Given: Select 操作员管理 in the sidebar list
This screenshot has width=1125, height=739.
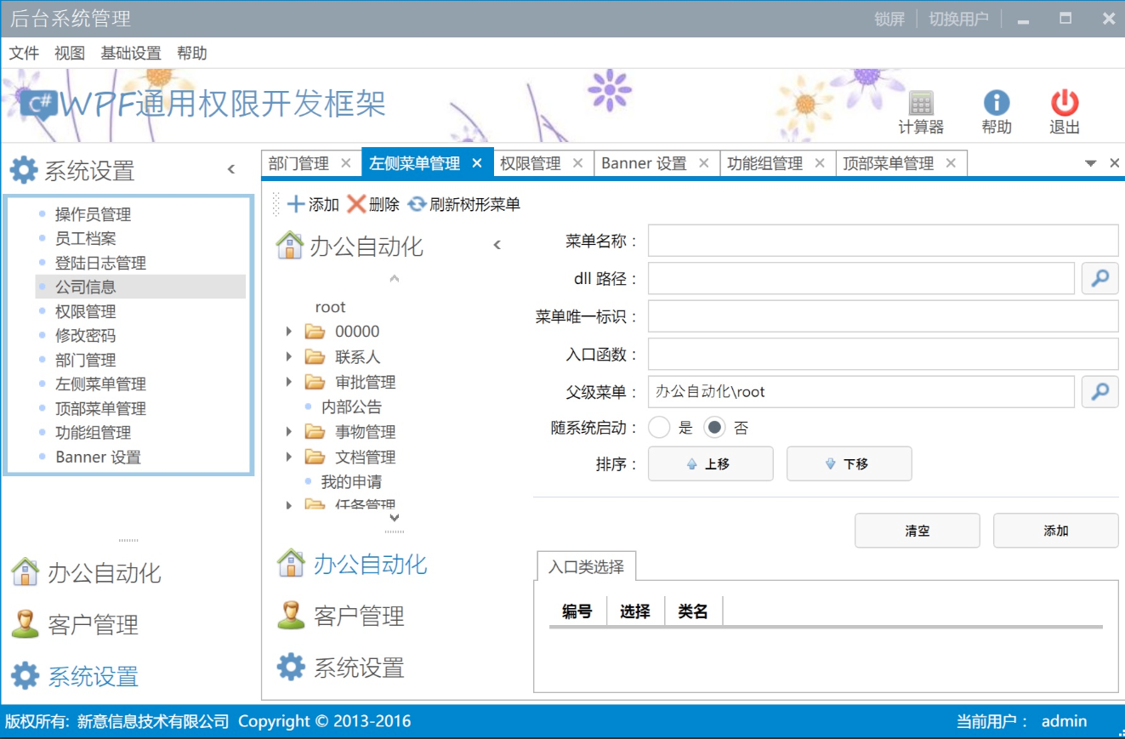Looking at the screenshot, I should click(x=94, y=214).
